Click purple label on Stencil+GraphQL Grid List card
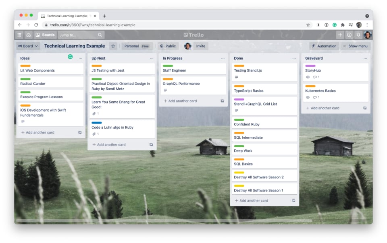Viewport: 387px width, 243px height. coord(239,99)
